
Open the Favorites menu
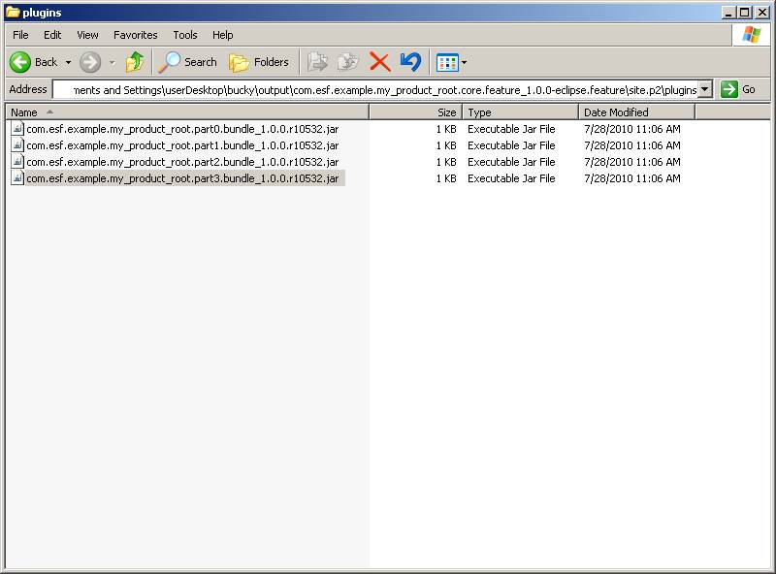pyautogui.click(x=135, y=35)
